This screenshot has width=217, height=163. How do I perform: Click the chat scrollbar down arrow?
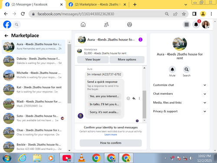tap(144, 120)
